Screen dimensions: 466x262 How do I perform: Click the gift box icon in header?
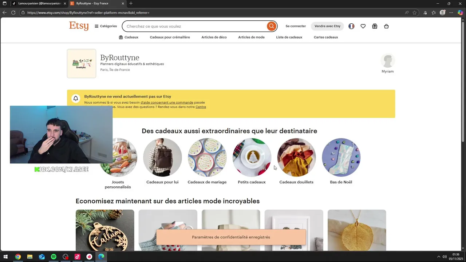tap(375, 26)
